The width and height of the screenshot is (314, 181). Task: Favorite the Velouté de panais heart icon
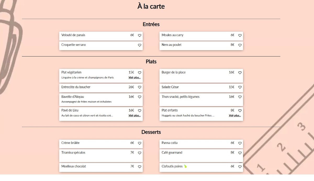coord(139,35)
